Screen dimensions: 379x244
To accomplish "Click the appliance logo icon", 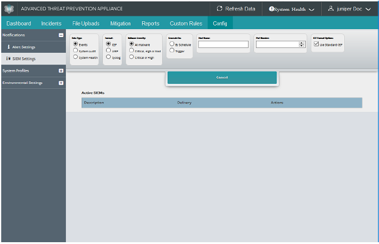I will coord(9,9).
